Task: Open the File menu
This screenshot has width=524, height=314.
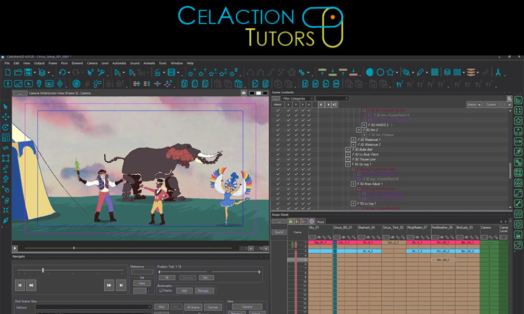Action: 7,63
